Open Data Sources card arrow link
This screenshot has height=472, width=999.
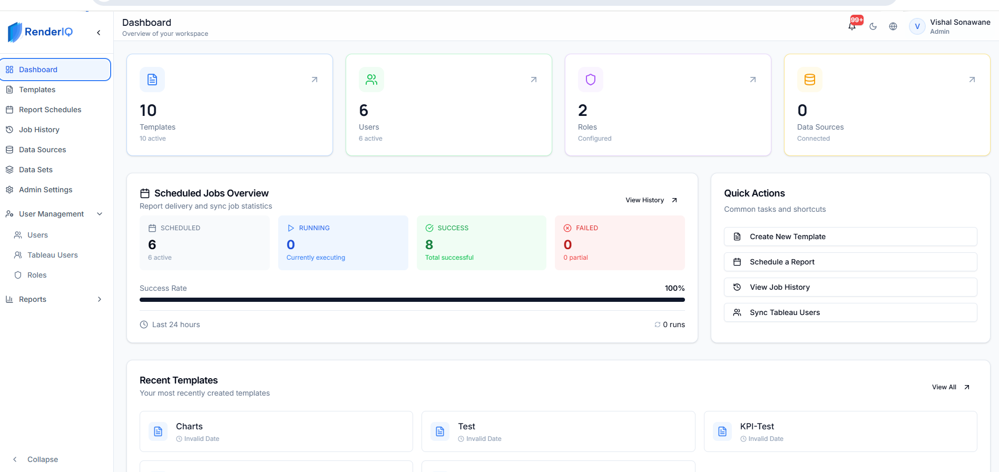[x=972, y=80]
